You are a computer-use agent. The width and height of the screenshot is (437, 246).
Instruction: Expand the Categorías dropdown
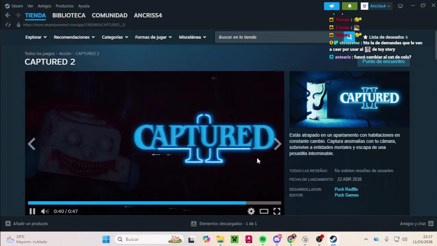[115, 37]
